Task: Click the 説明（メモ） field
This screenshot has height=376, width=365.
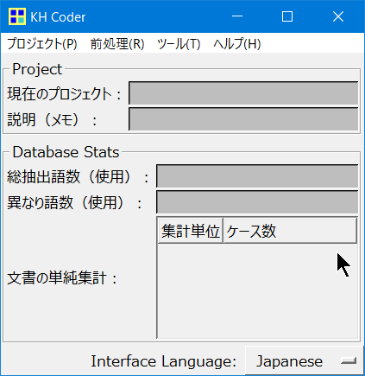Action: [243, 119]
